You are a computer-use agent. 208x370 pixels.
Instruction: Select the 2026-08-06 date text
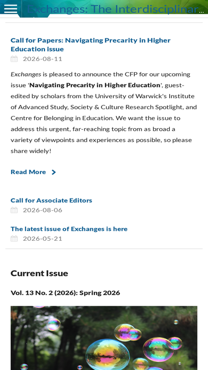click(43, 210)
